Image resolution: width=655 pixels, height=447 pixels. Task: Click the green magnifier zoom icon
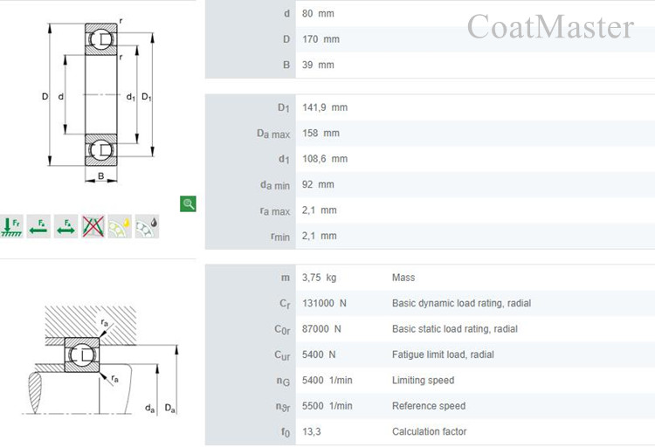click(188, 203)
